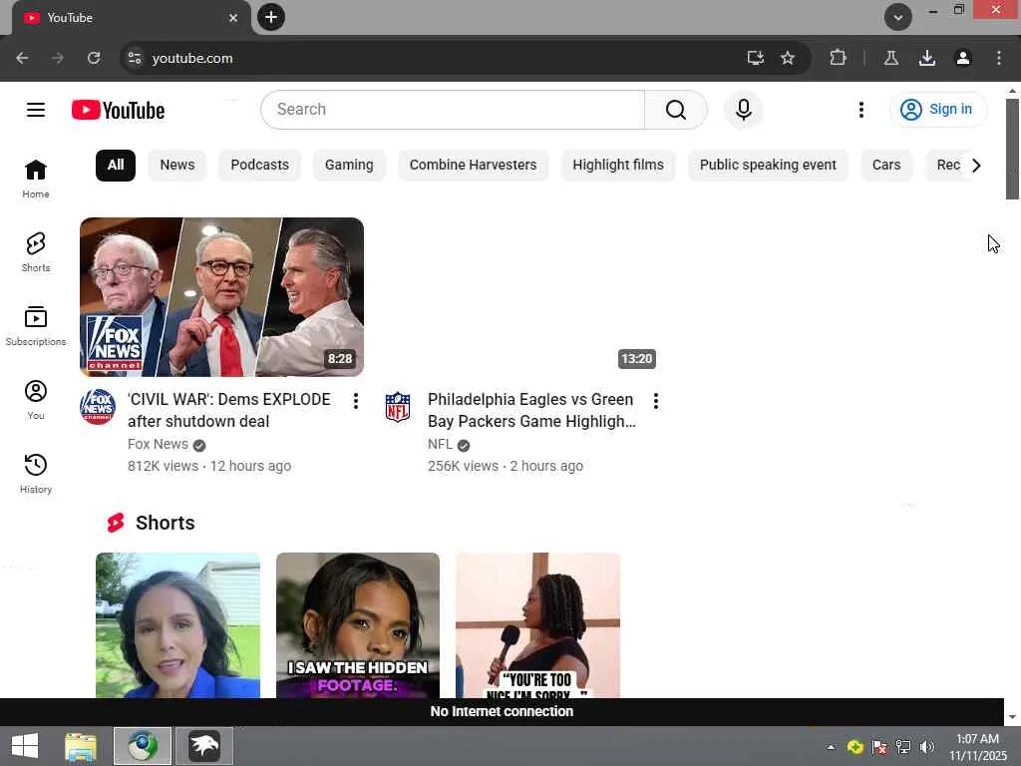Image resolution: width=1021 pixels, height=766 pixels.
Task: Open Subscriptions in the sidebar
Action: 36,326
